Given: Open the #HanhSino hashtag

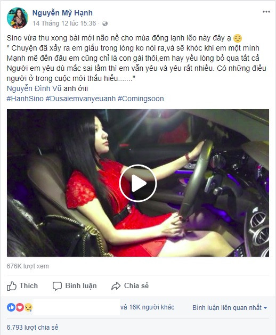Looking at the screenshot, I should (25, 99).
